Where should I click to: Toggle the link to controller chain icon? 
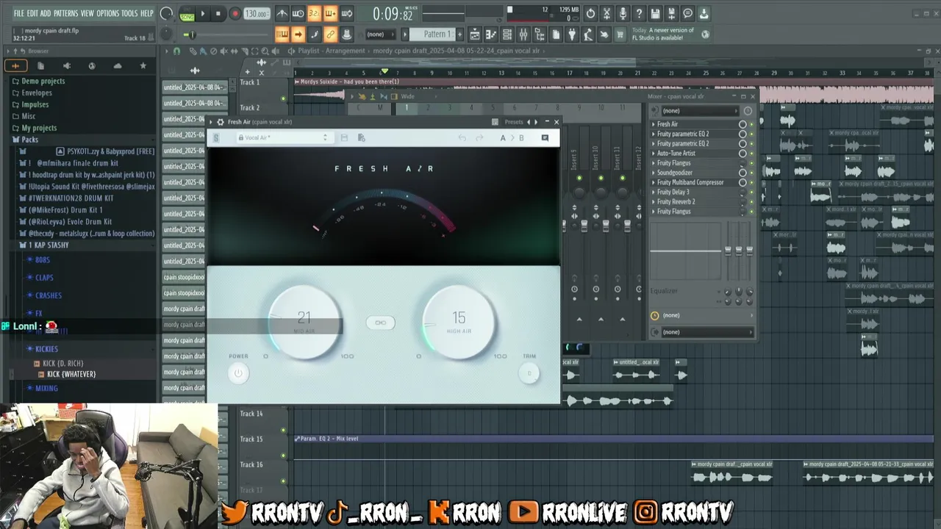tap(331, 35)
